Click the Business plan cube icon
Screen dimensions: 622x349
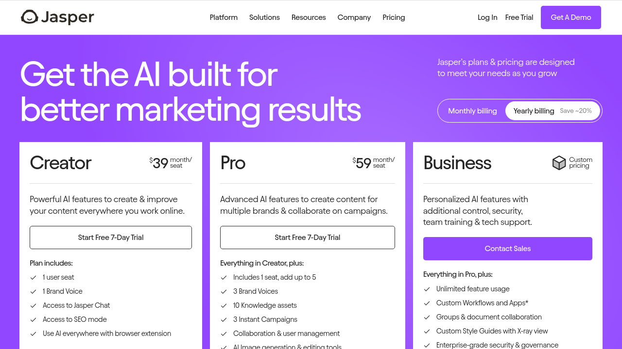click(559, 163)
